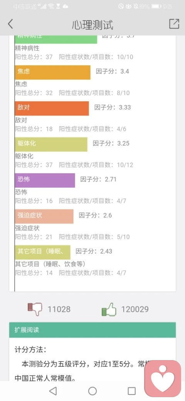The width and height of the screenshot is (185, 401).
Task: Open the pink heart floating icon
Action: coord(163,379)
